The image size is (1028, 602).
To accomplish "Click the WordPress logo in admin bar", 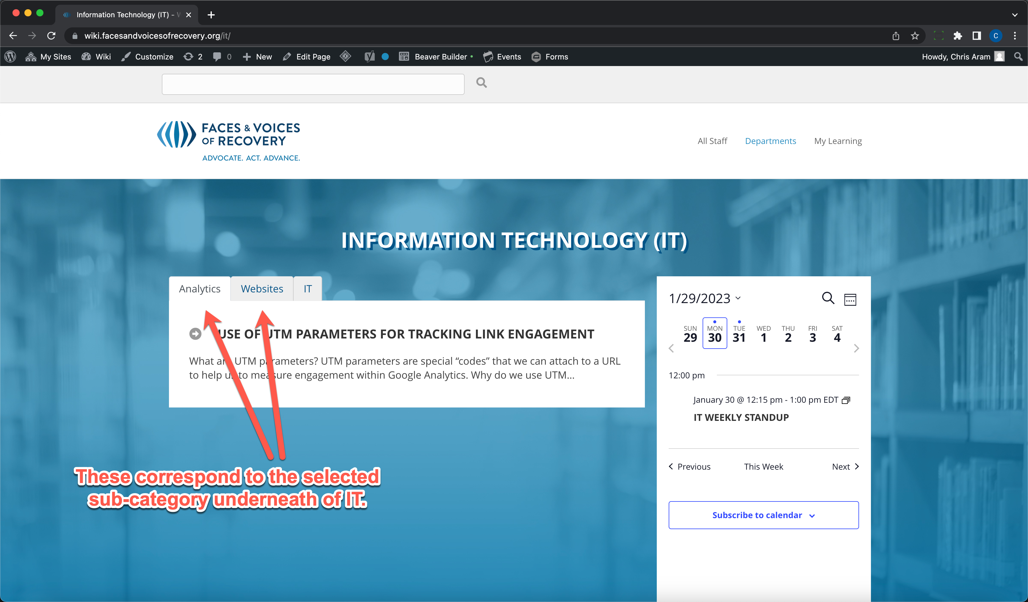I will click(x=10, y=57).
